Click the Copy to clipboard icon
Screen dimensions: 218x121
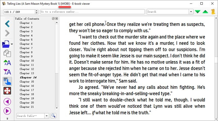click(x=7, y=53)
